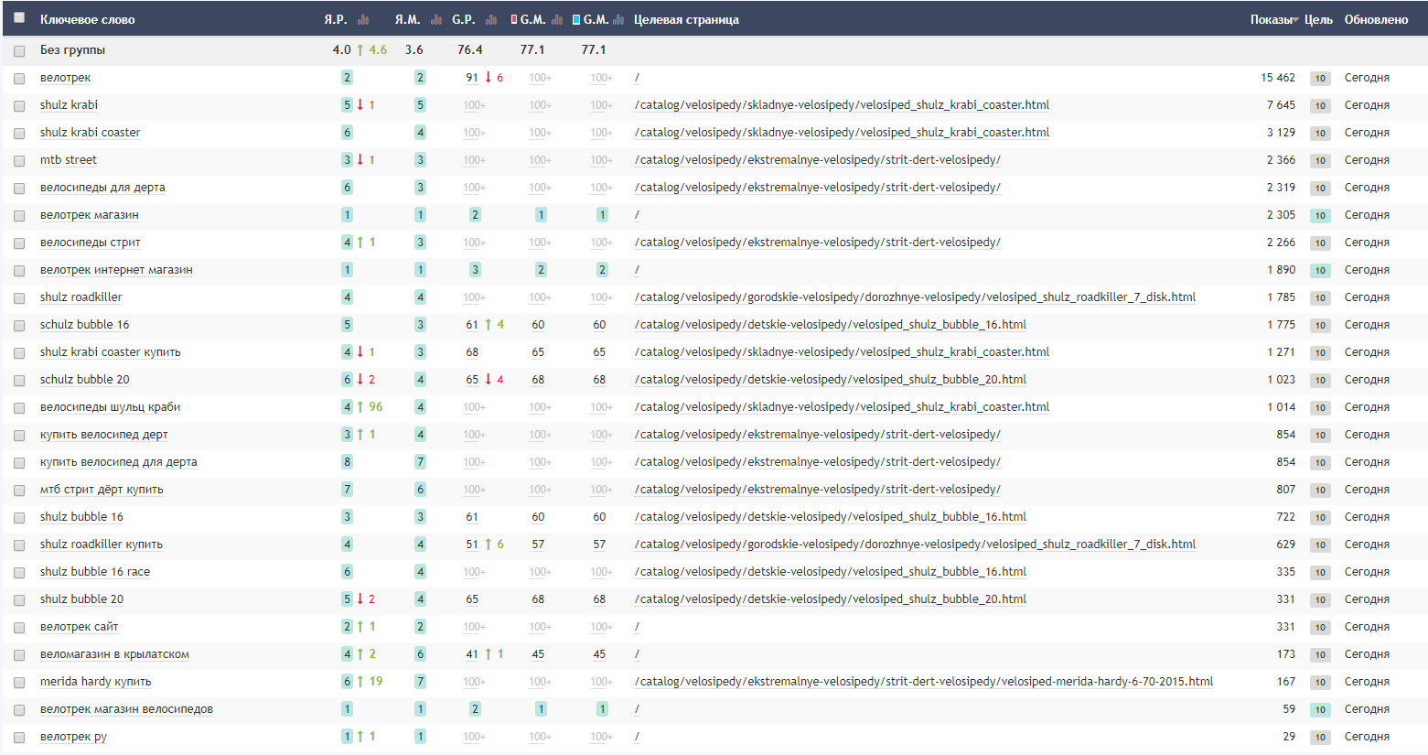Sort by the 'Показы' column arrow
Screen dimensions: 1428x755
point(1295,20)
